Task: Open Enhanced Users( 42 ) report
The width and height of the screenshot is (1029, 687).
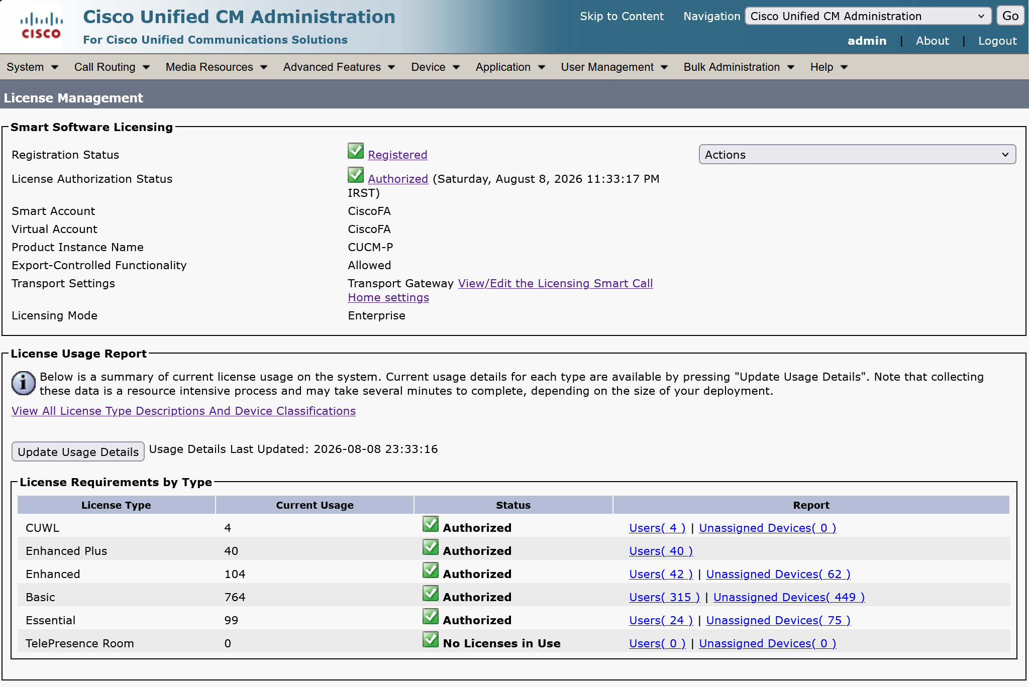Action: tap(661, 575)
